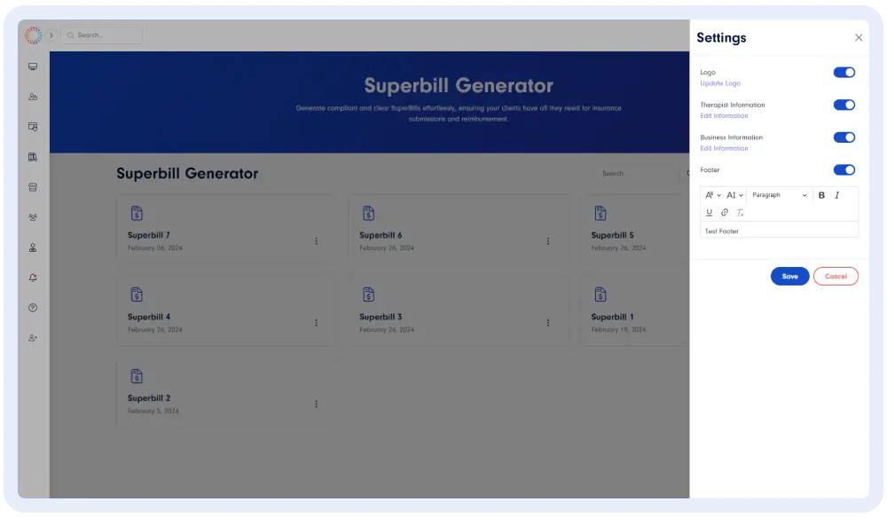The height and width of the screenshot is (517, 887).
Task: Expand the sidebar with the chevron arrow
Action: [x=51, y=35]
